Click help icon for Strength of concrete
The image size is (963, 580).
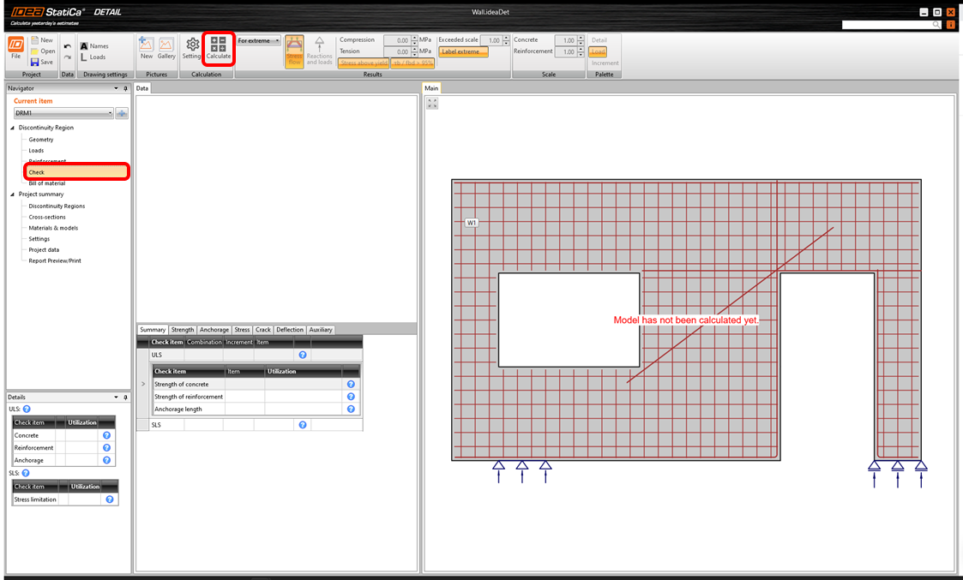[351, 385]
